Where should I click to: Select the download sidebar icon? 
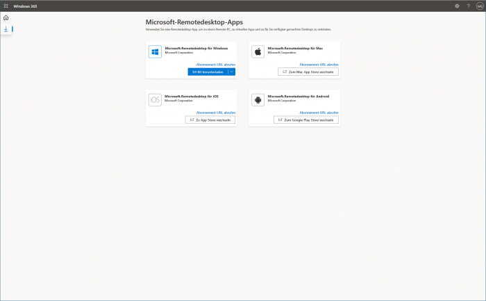click(x=6, y=29)
